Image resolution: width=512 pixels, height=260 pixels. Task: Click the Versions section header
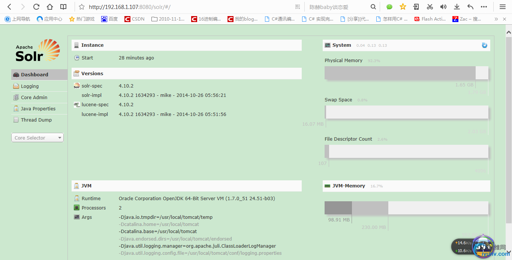187,73
